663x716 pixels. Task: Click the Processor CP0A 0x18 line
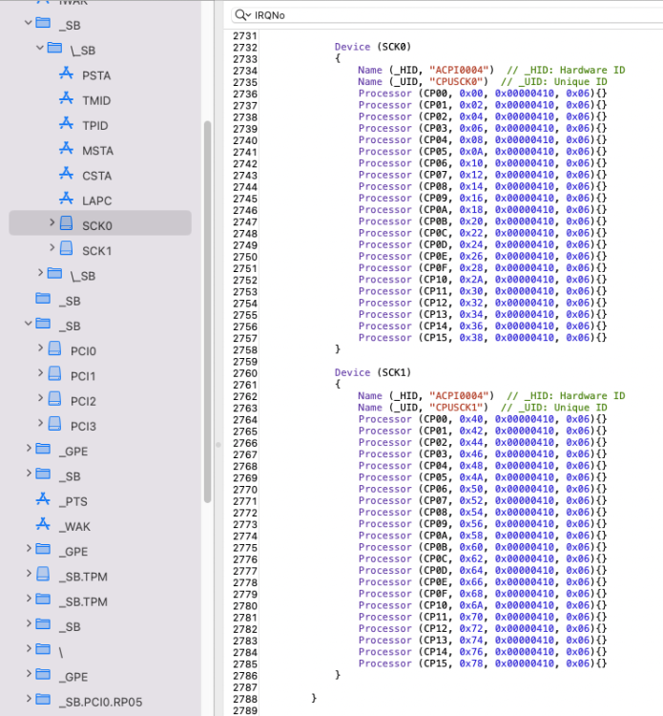click(483, 210)
